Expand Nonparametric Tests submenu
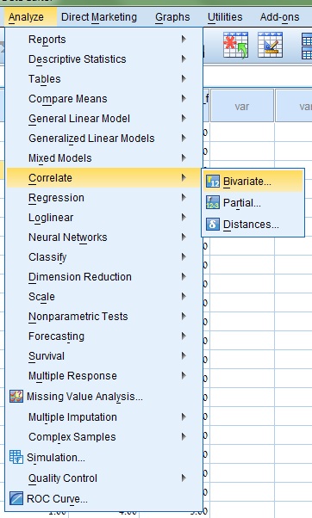The image size is (312, 518). 104,317
